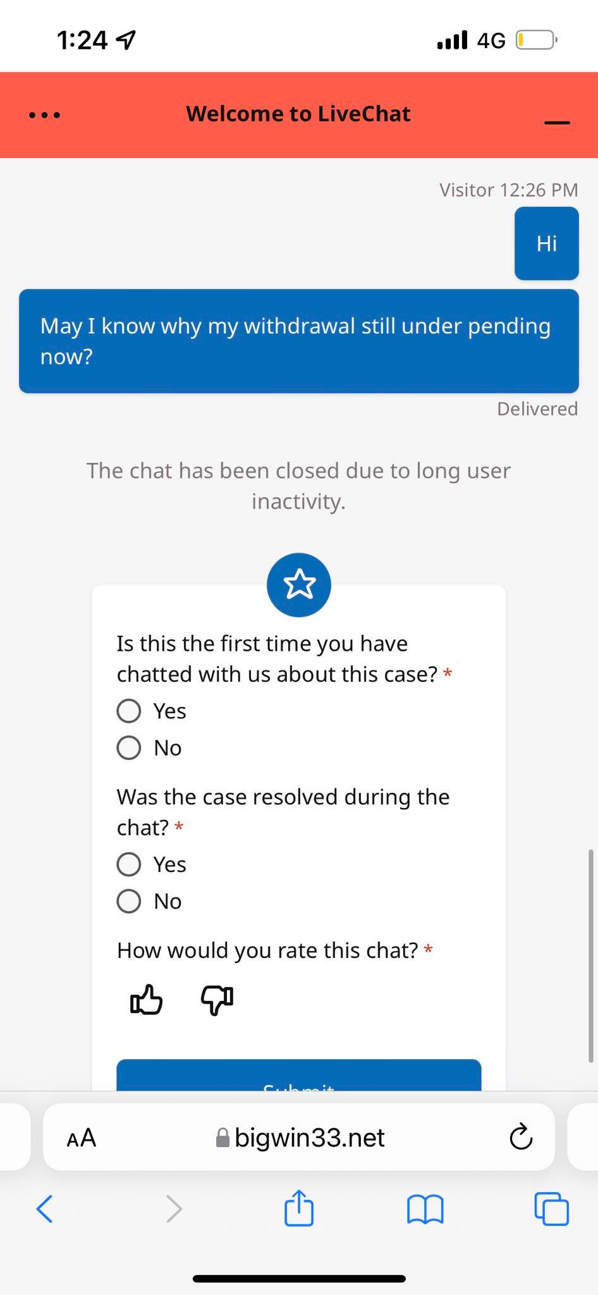
Task: Open Safari share sheet
Action: tap(299, 1208)
